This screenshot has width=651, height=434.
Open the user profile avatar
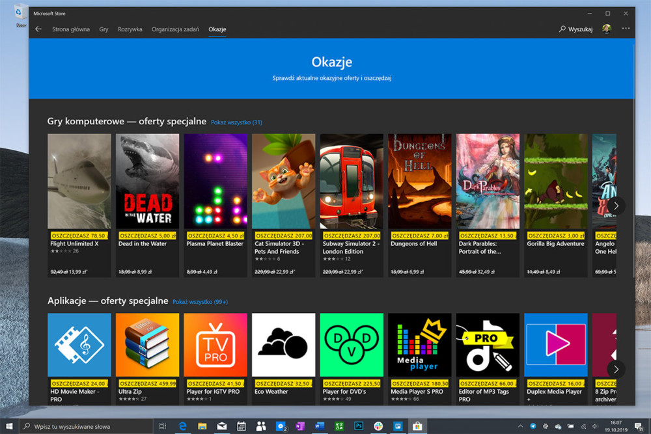(607, 29)
